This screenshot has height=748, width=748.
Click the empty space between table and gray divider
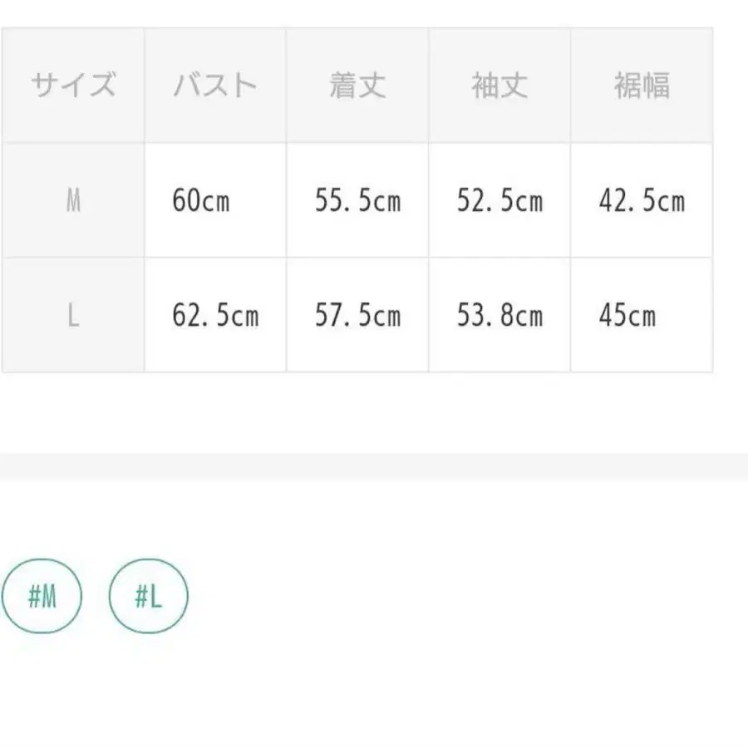coord(374,411)
